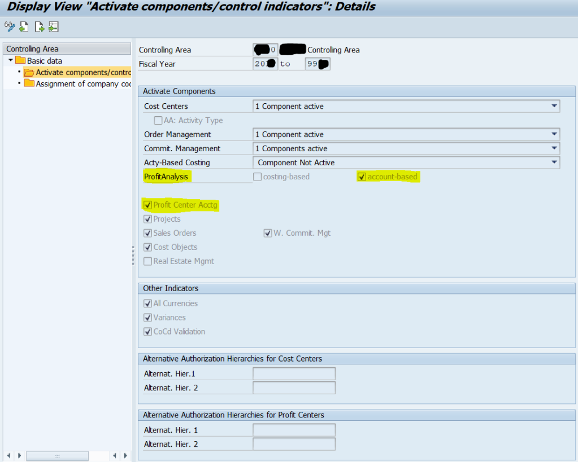Collapse the Basic data tree node
The image size is (578, 462).
11,60
